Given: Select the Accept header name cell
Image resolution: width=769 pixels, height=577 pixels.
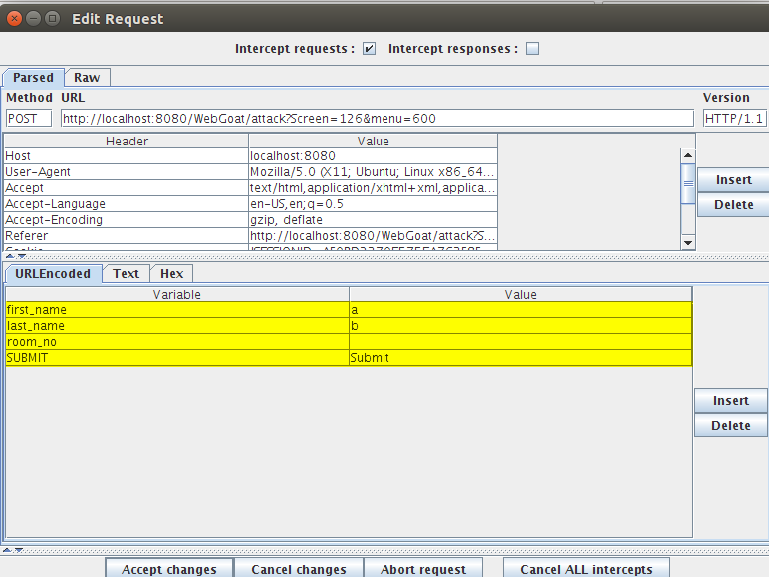Looking at the screenshot, I should coord(127,188).
